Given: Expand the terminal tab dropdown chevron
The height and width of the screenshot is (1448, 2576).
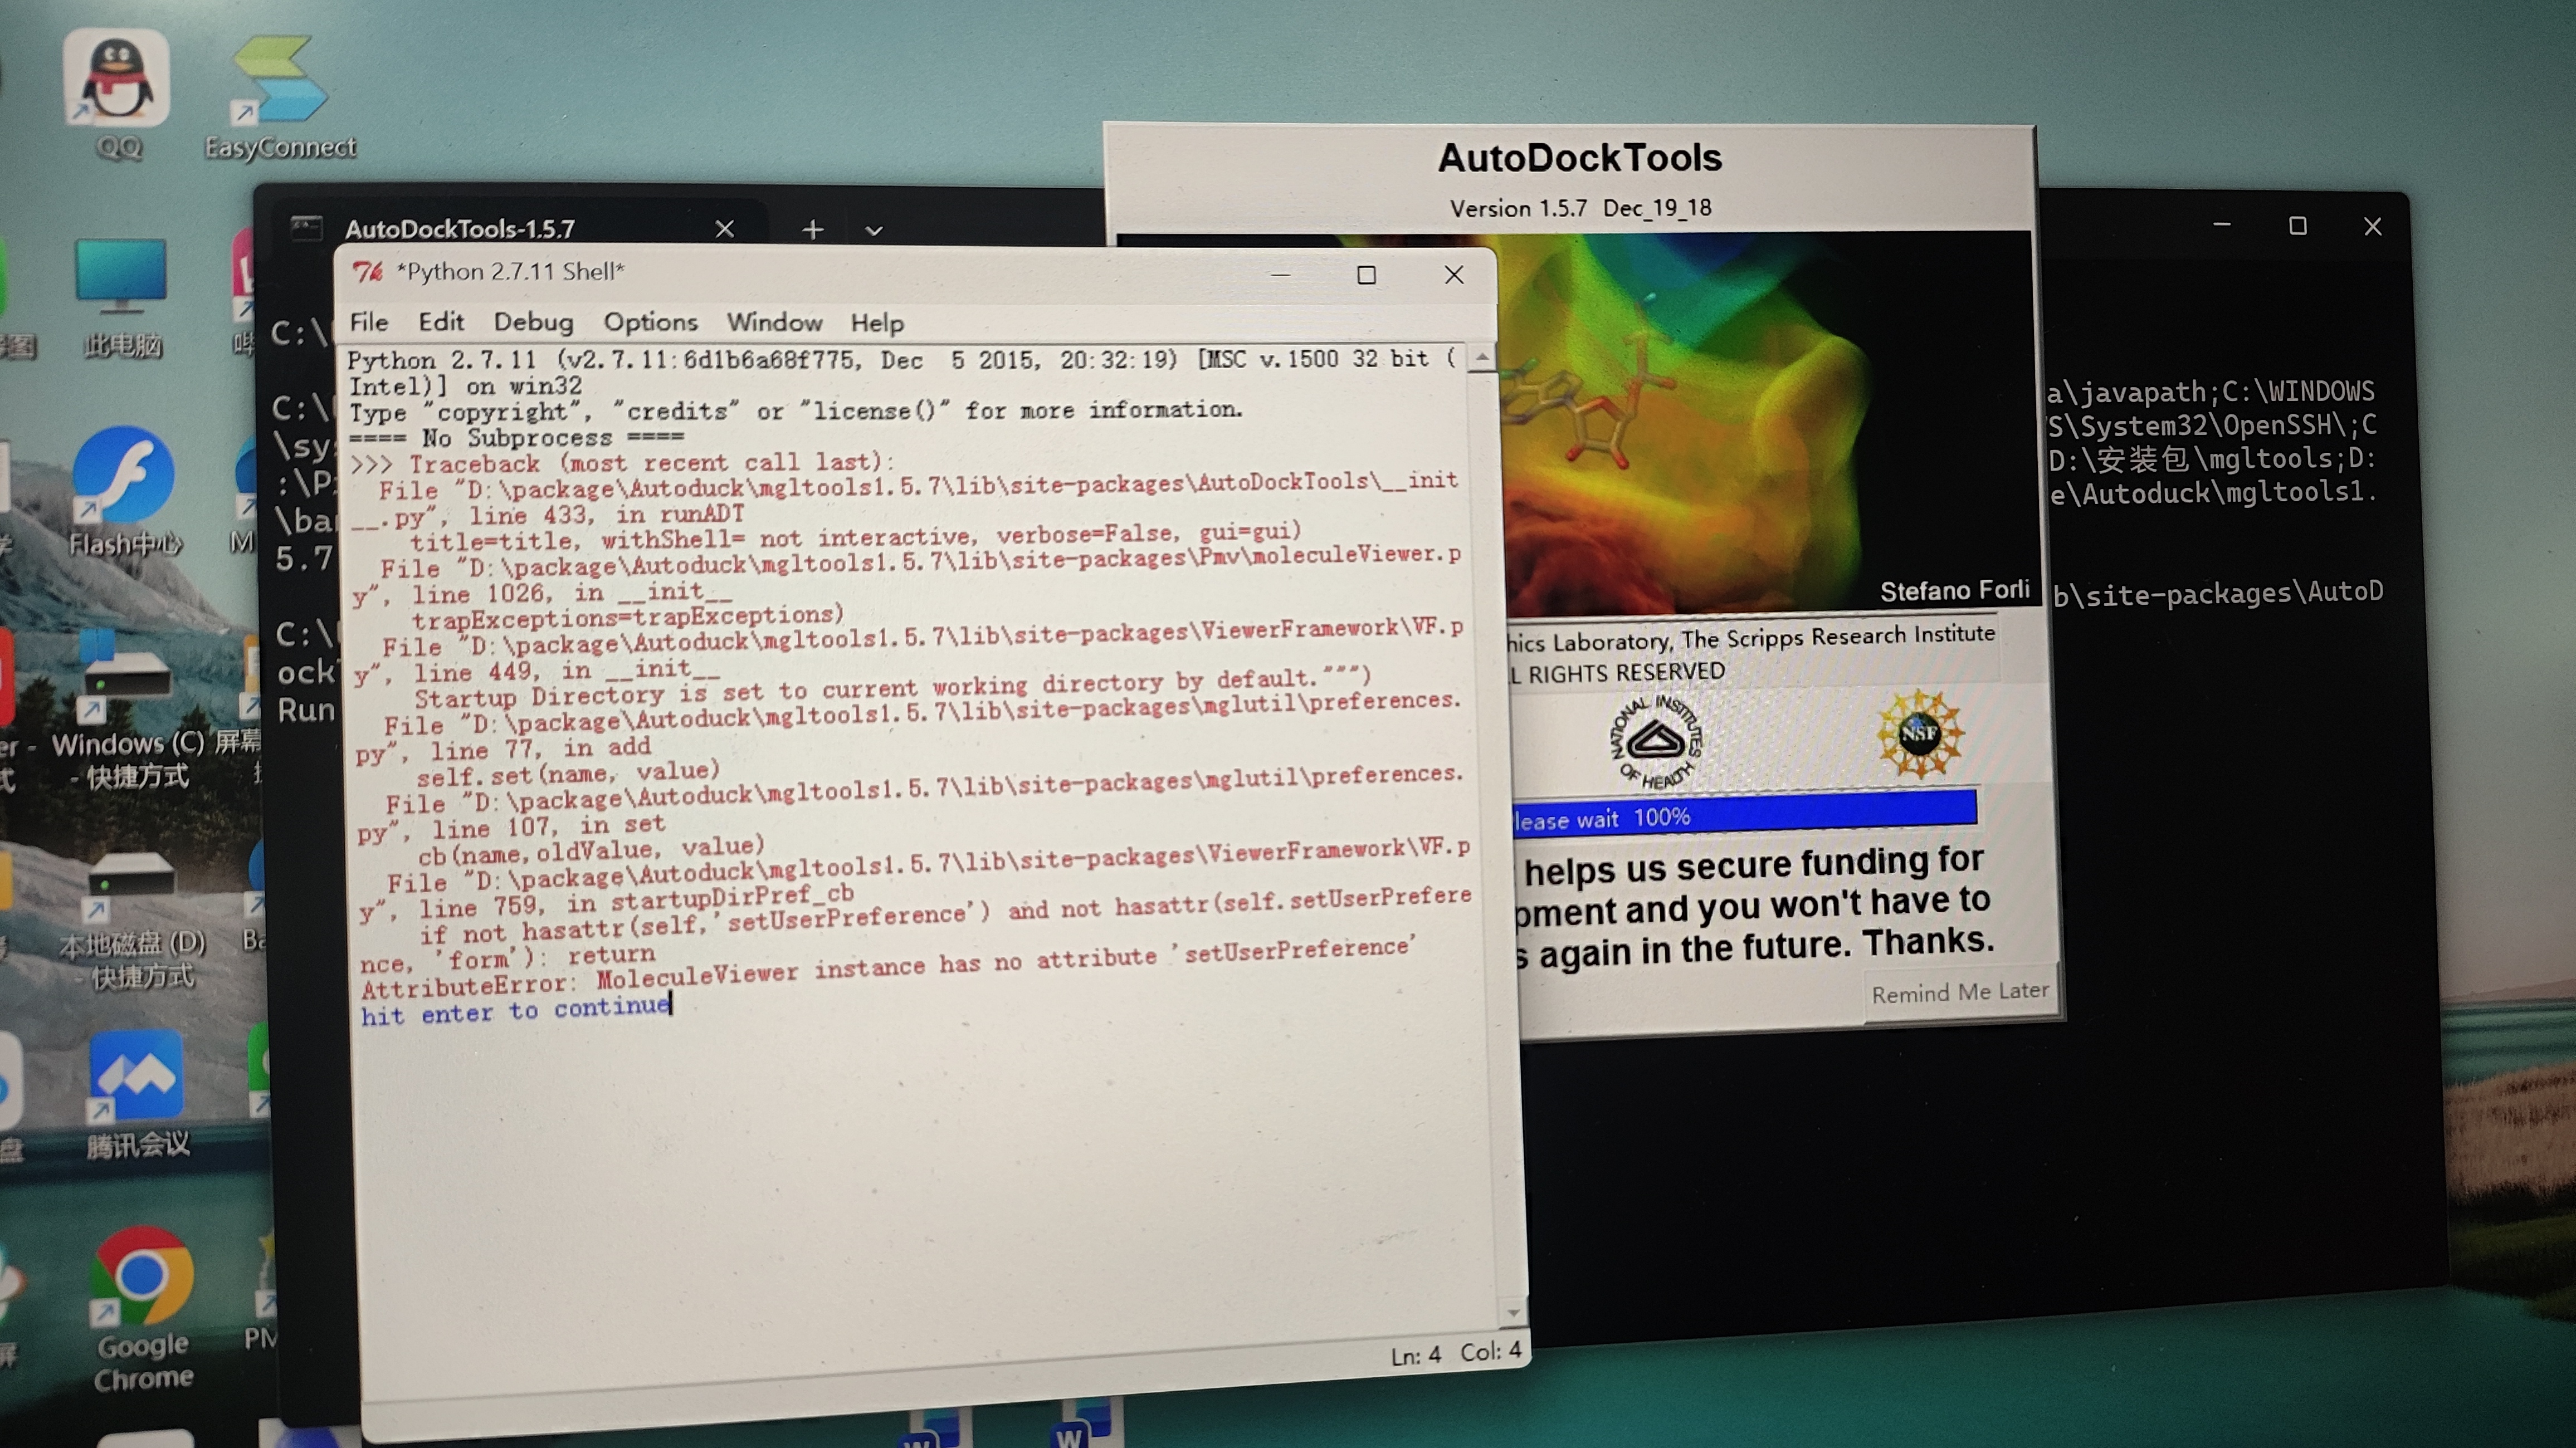Looking at the screenshot, I should pyautogui.click(x=874, y=231).
